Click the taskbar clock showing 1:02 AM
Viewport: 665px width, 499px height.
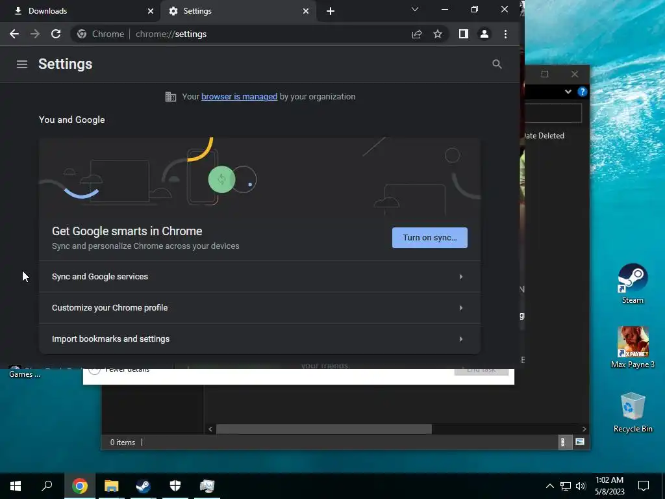click(x=609, y=486)
